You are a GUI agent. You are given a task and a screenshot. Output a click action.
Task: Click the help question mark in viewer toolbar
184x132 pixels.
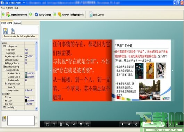pos(54,124)
